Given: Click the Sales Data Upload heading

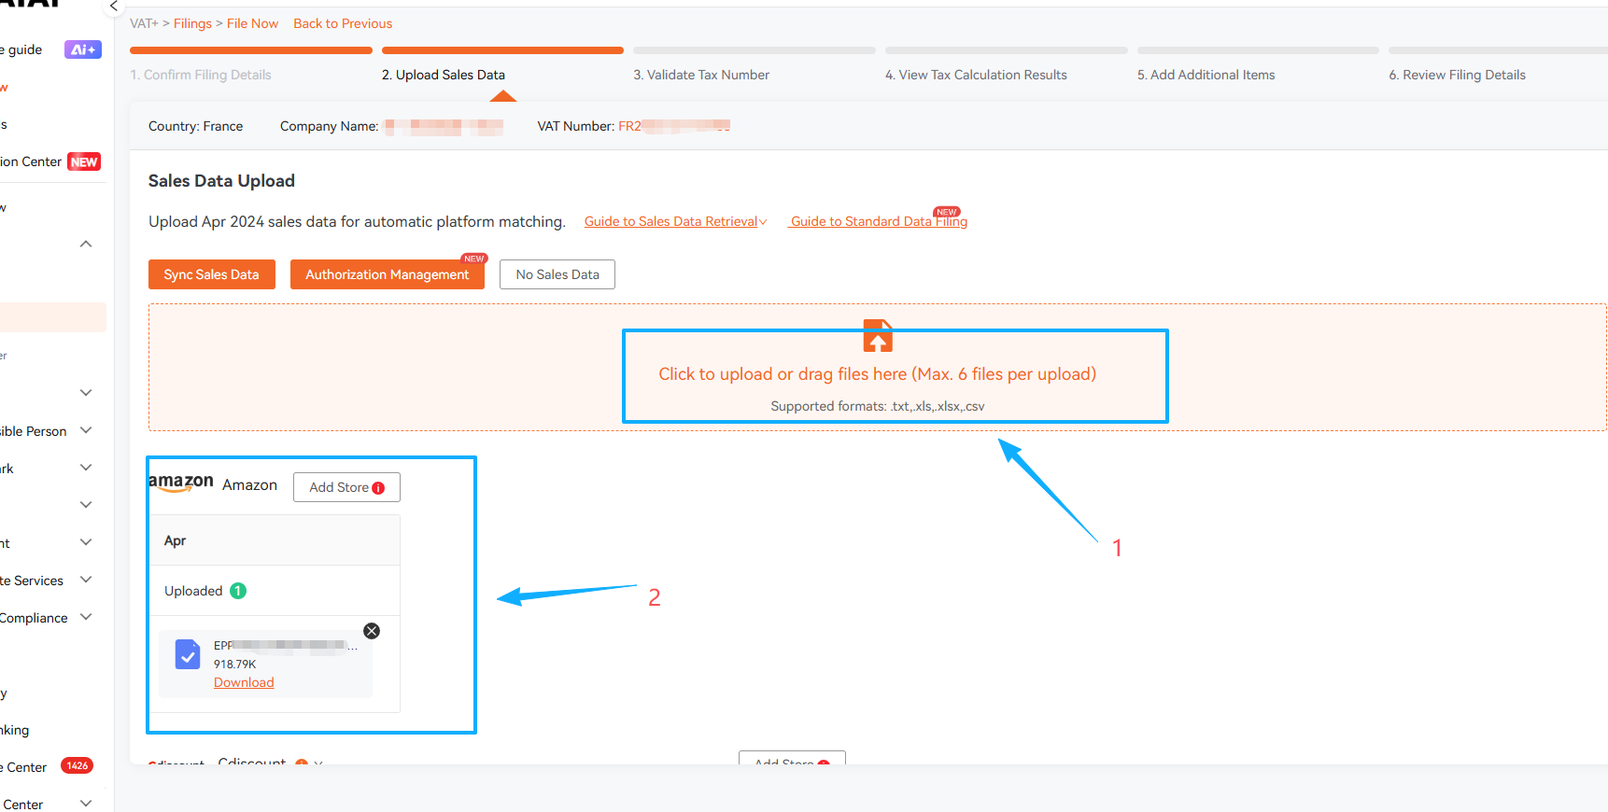Looking at the screenshot, I should [221, 181].
